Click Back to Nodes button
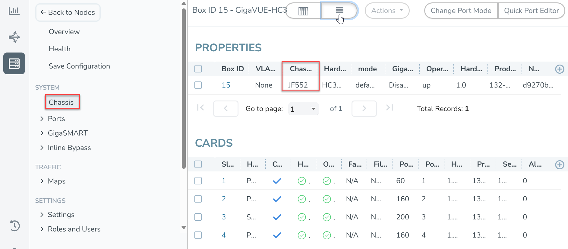The width and height of the screenshot is (568, 249). point(68,12)
